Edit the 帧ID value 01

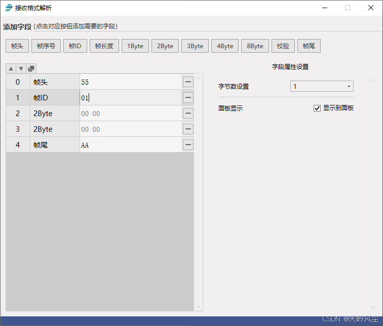coord(131,97)
